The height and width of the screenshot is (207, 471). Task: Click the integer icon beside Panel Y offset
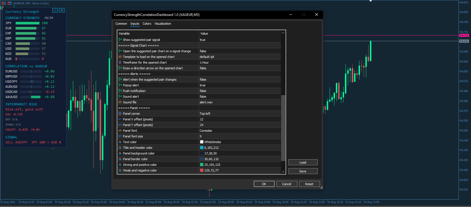click(120, 125)
